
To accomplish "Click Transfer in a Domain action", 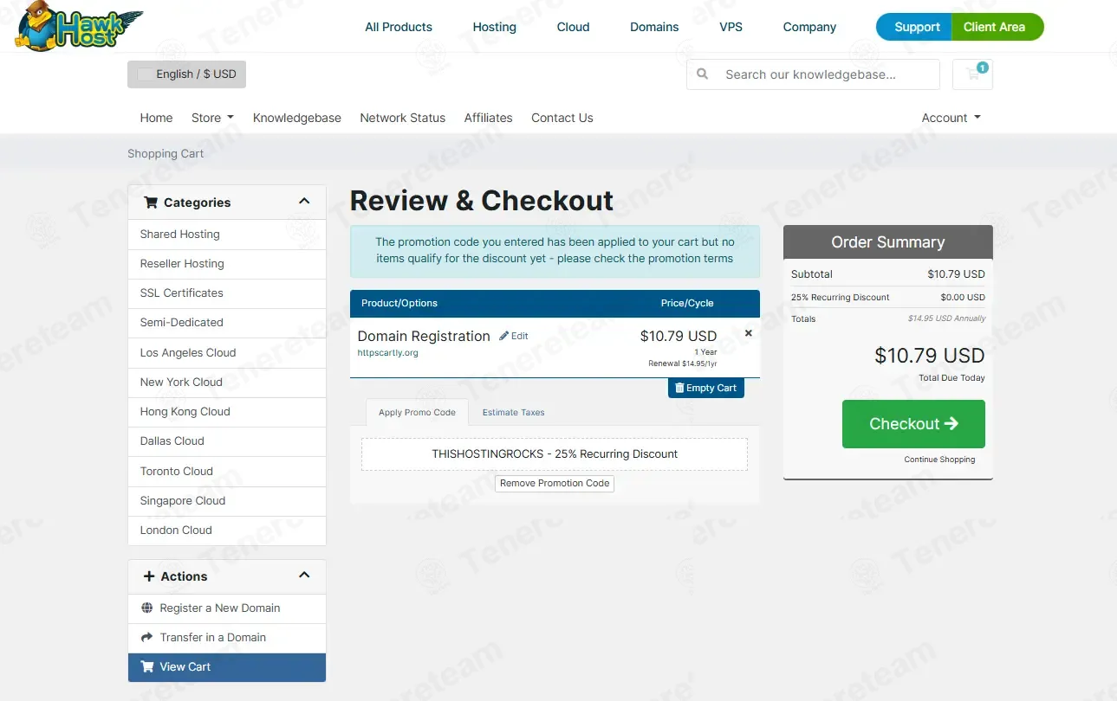I will (x=227, y=638).
